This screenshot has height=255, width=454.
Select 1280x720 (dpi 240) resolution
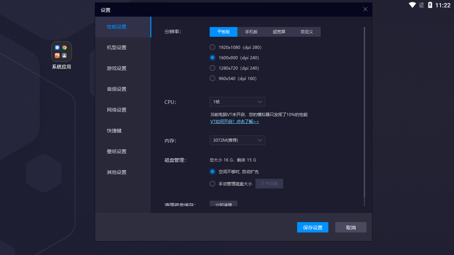click(x=212, y=68)
